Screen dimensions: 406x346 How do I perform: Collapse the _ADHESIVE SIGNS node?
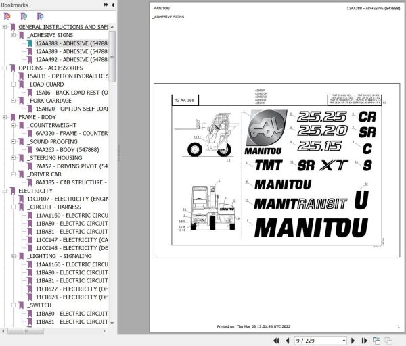pyautogui.click(x=13, y=35)
